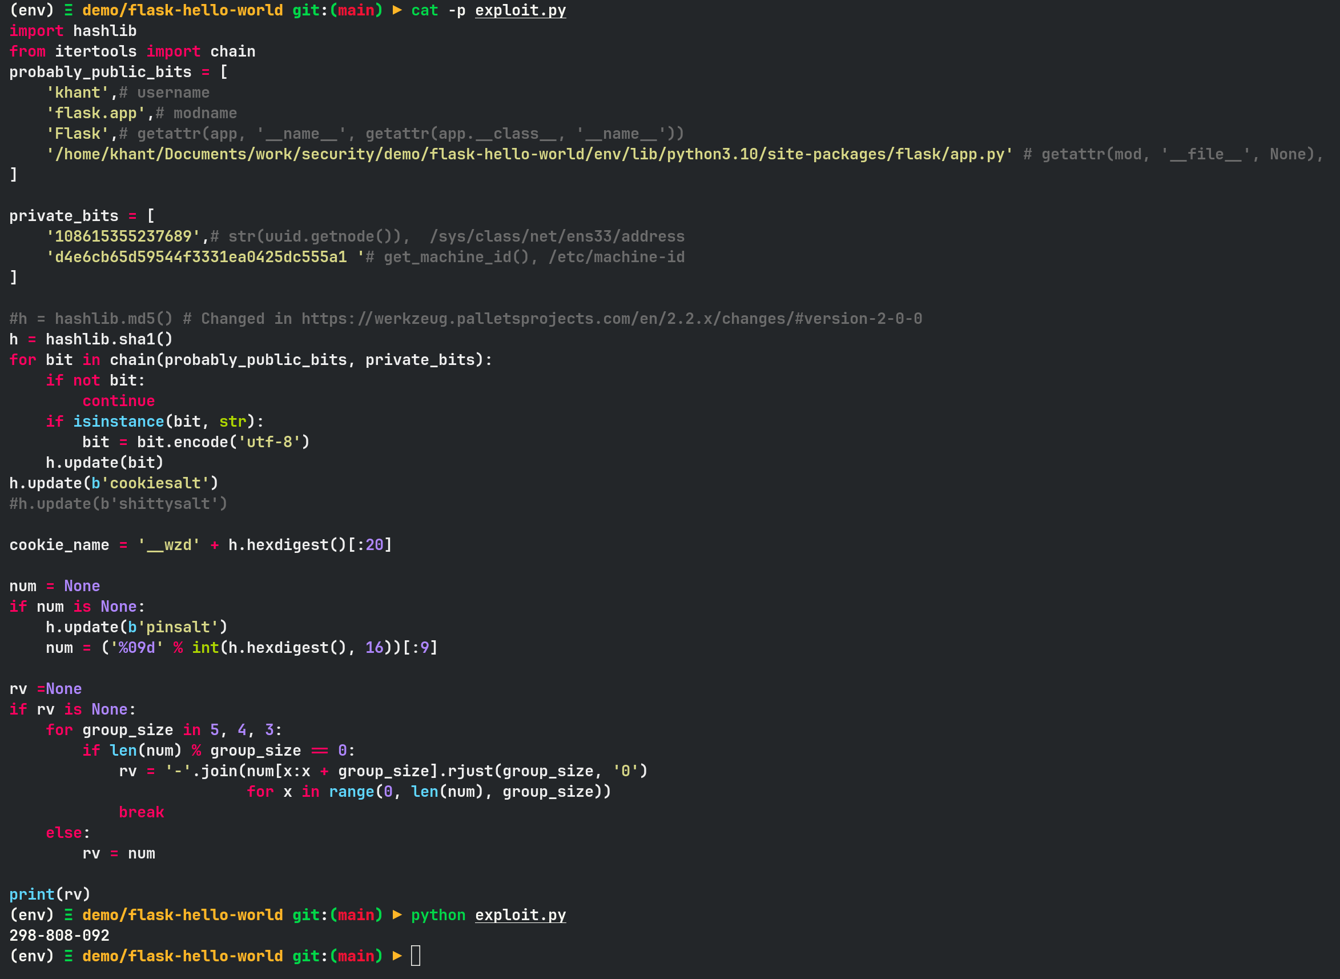Click the orange prompt arrow on the last line

tap(397, 956)
